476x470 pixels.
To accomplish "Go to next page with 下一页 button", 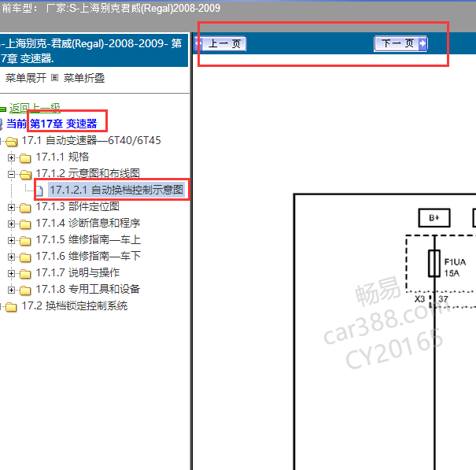I will [400, 44].
